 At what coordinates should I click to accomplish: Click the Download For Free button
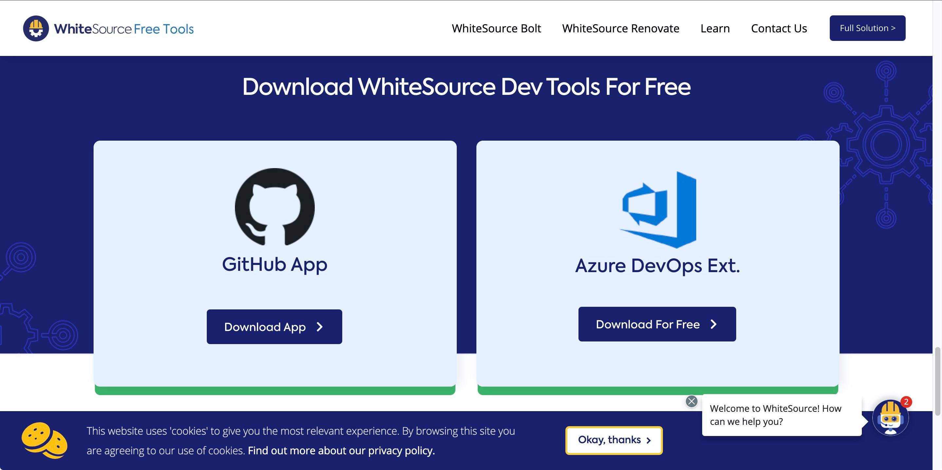click(657, 324)
